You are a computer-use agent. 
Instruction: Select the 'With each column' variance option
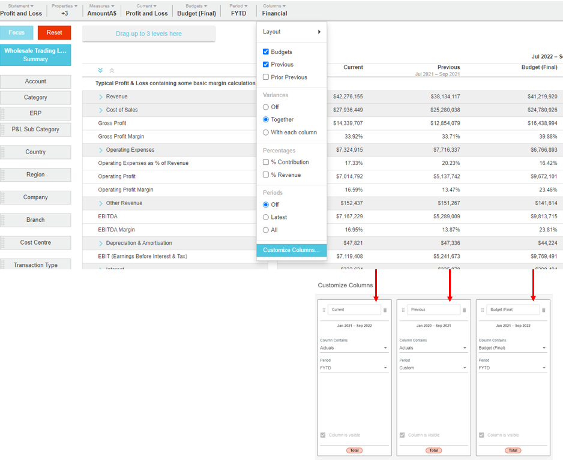tap(266, 133)
